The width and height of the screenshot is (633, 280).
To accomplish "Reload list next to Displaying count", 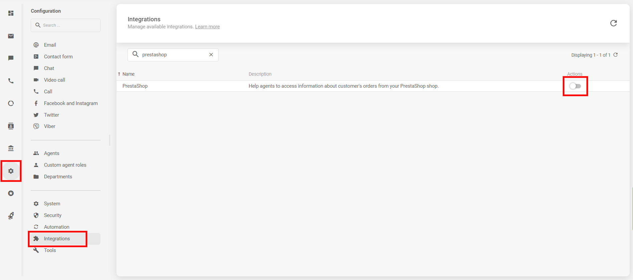I will (616, 55).
